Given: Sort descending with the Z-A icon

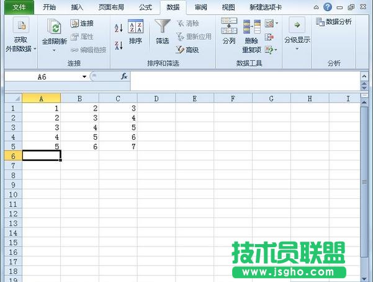Looking at the screenshot, I should pyautogui.click(x=119, y=45).
